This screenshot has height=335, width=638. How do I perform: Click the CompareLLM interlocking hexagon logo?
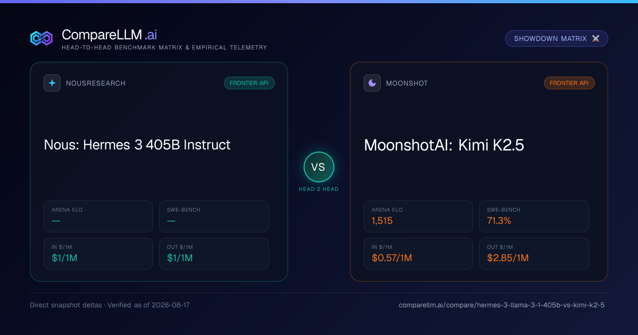click(x=41, y=38)
